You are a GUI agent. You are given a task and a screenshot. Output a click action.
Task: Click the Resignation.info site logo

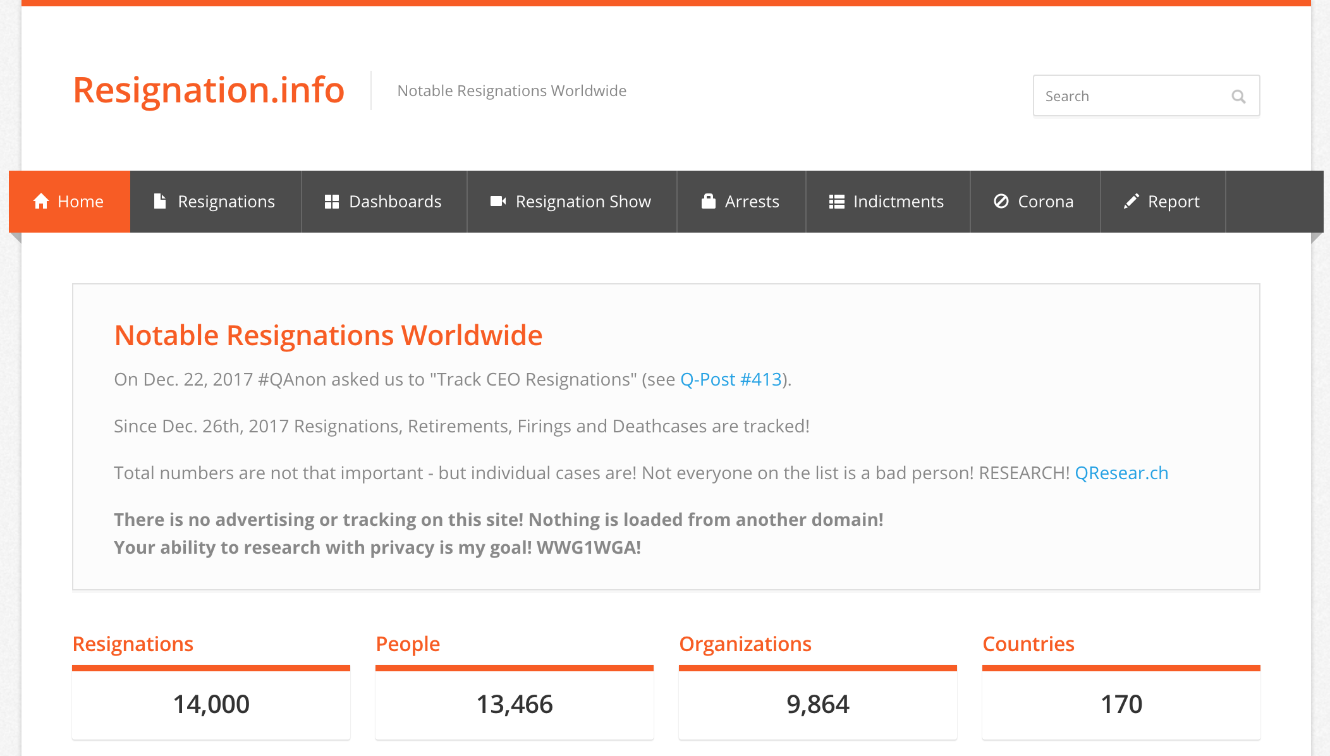[x=209, y=90]
